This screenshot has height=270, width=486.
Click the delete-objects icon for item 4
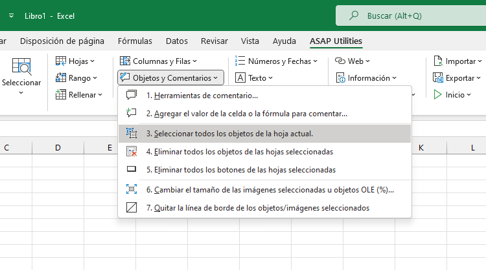[132, 151]
